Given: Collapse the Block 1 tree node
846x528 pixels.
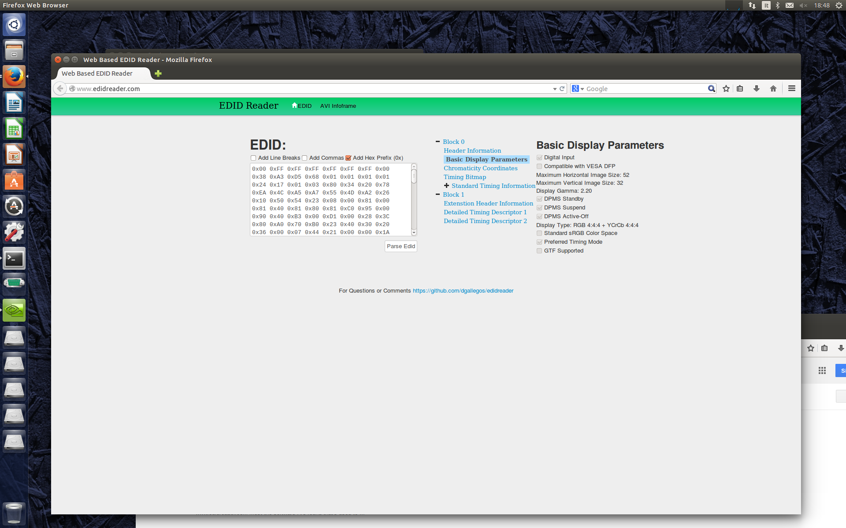Looking at the screenshot, I should [438, 194].
